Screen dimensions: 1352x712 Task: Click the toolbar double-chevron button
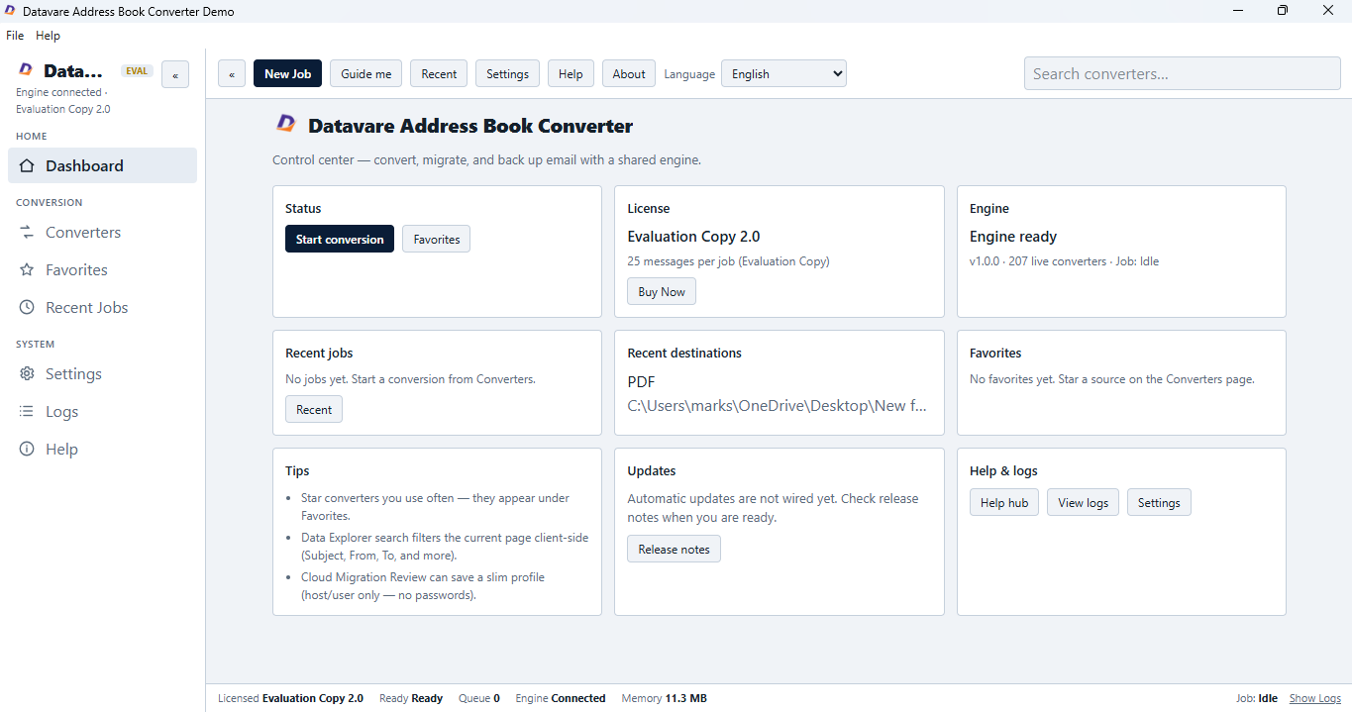[232, 73]
